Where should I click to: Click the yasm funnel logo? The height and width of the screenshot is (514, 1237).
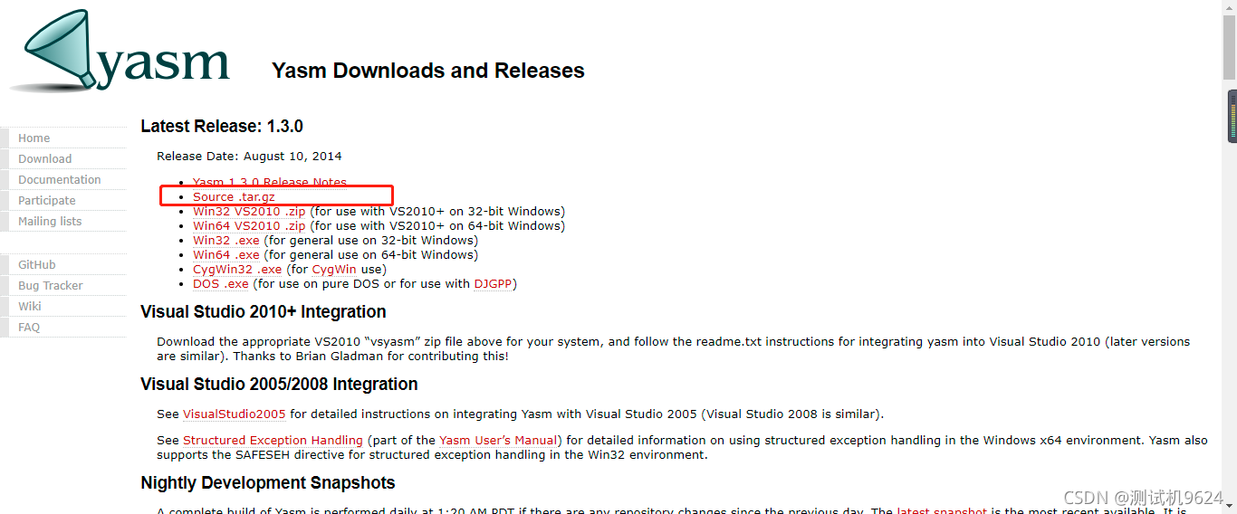click(x=120, y=50)
